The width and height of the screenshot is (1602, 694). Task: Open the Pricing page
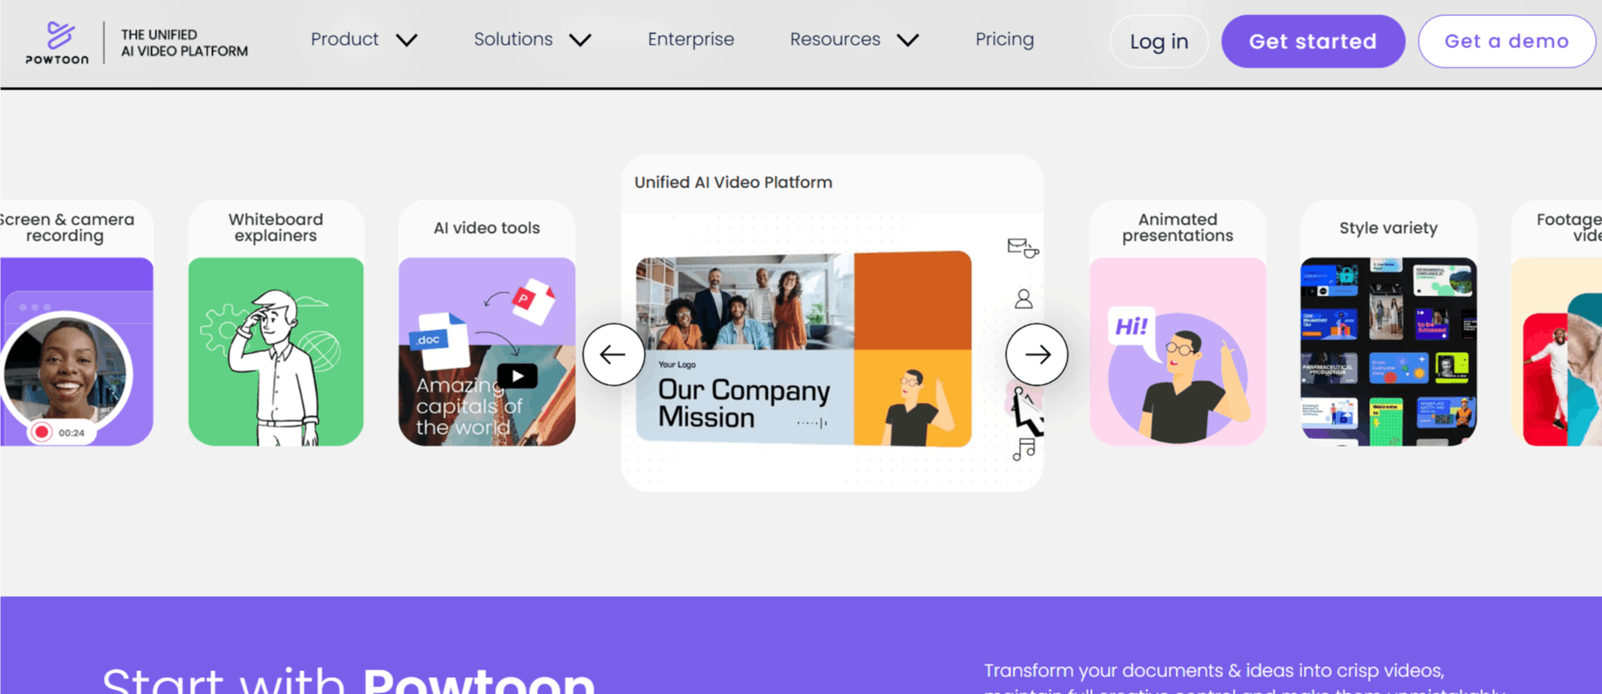click(1004, 40)
